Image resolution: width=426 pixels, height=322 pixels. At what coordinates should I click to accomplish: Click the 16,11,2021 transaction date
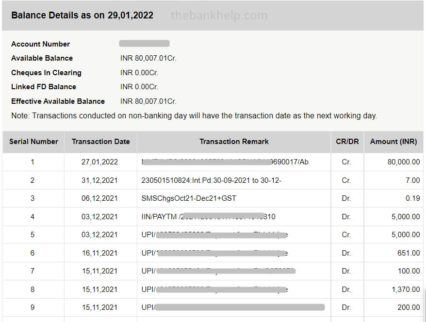point(99,253)
